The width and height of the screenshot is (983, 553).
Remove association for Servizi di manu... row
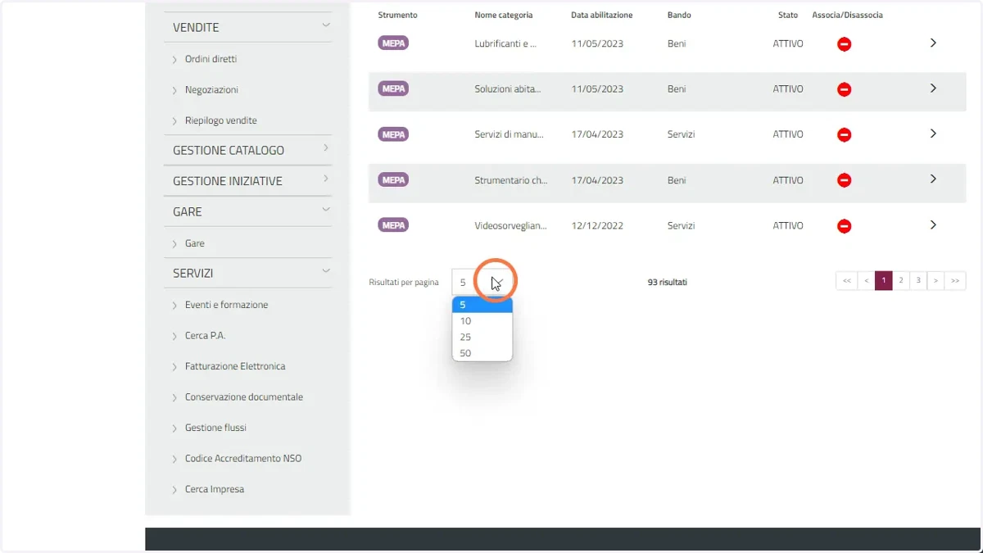pyautogui.click(x=844, y=135)
